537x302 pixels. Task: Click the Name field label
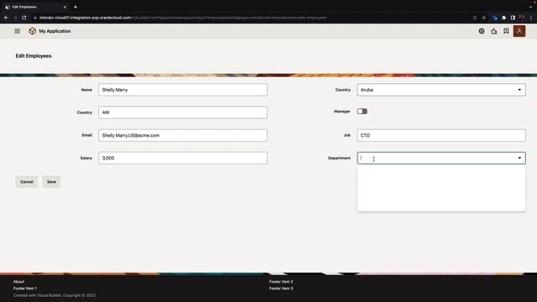pos(86,90)
